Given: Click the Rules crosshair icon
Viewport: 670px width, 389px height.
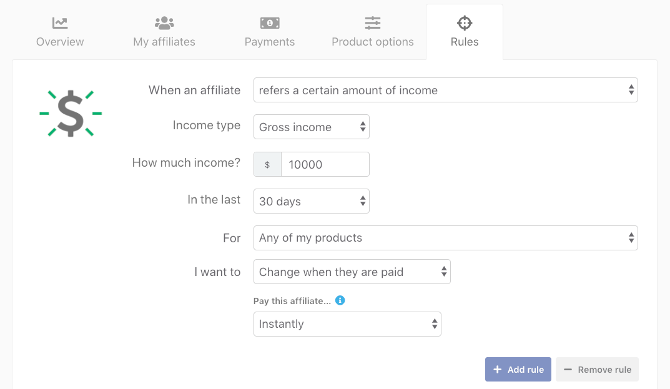Looking at the screenshot, I should click(465, 23).
